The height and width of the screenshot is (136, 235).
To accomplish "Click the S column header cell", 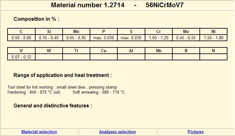I will (131, 31).
